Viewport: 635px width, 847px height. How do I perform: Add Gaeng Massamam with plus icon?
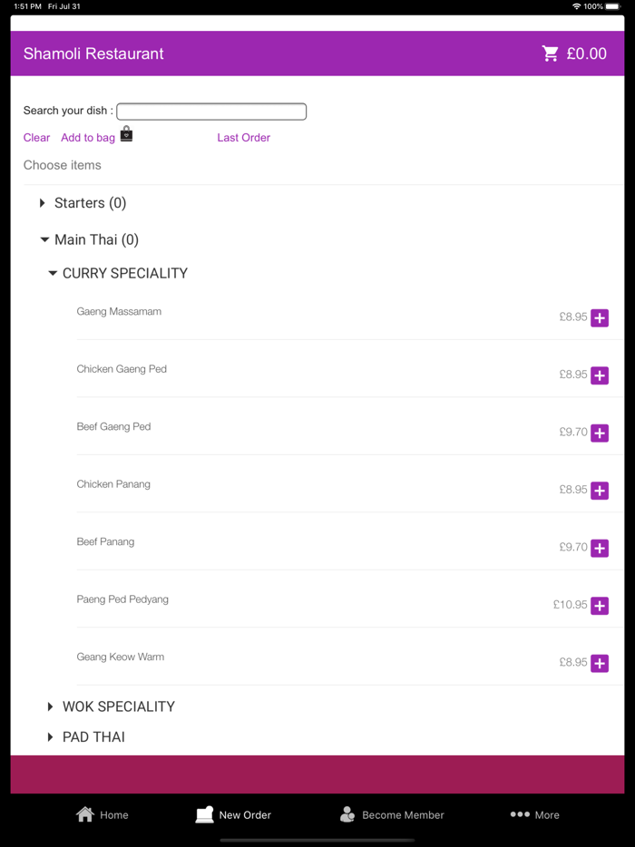point(600,318)
